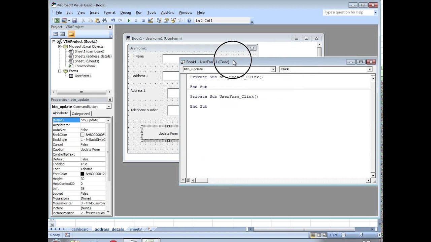Toggle Design Mode icon
Screen dimensions: 431x242
coord(150,21)
